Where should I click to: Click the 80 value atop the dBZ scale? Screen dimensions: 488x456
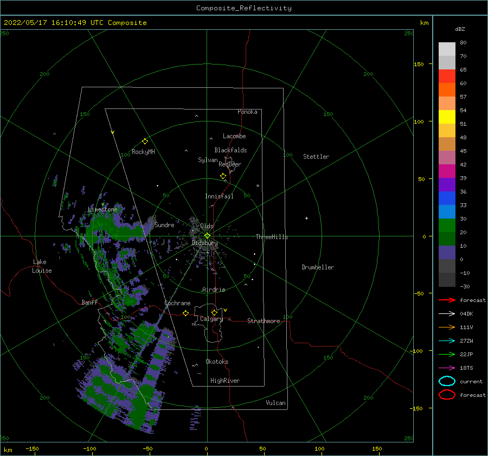pos(463,43)
